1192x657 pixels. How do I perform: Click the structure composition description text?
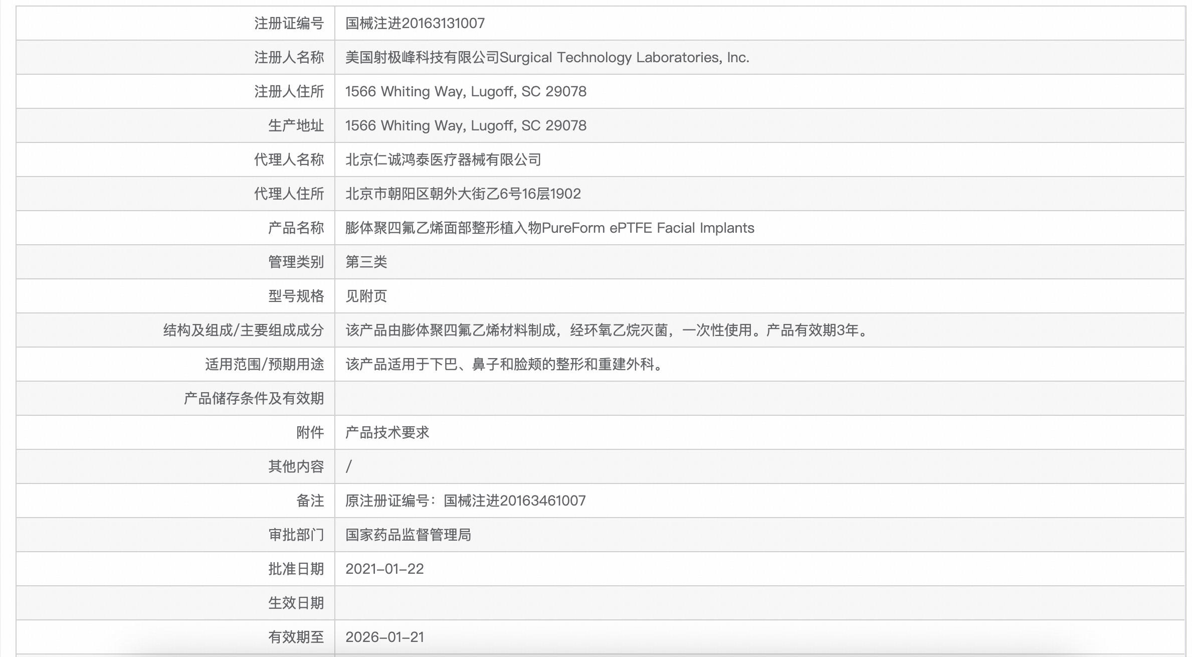click(x=607, y=330)
